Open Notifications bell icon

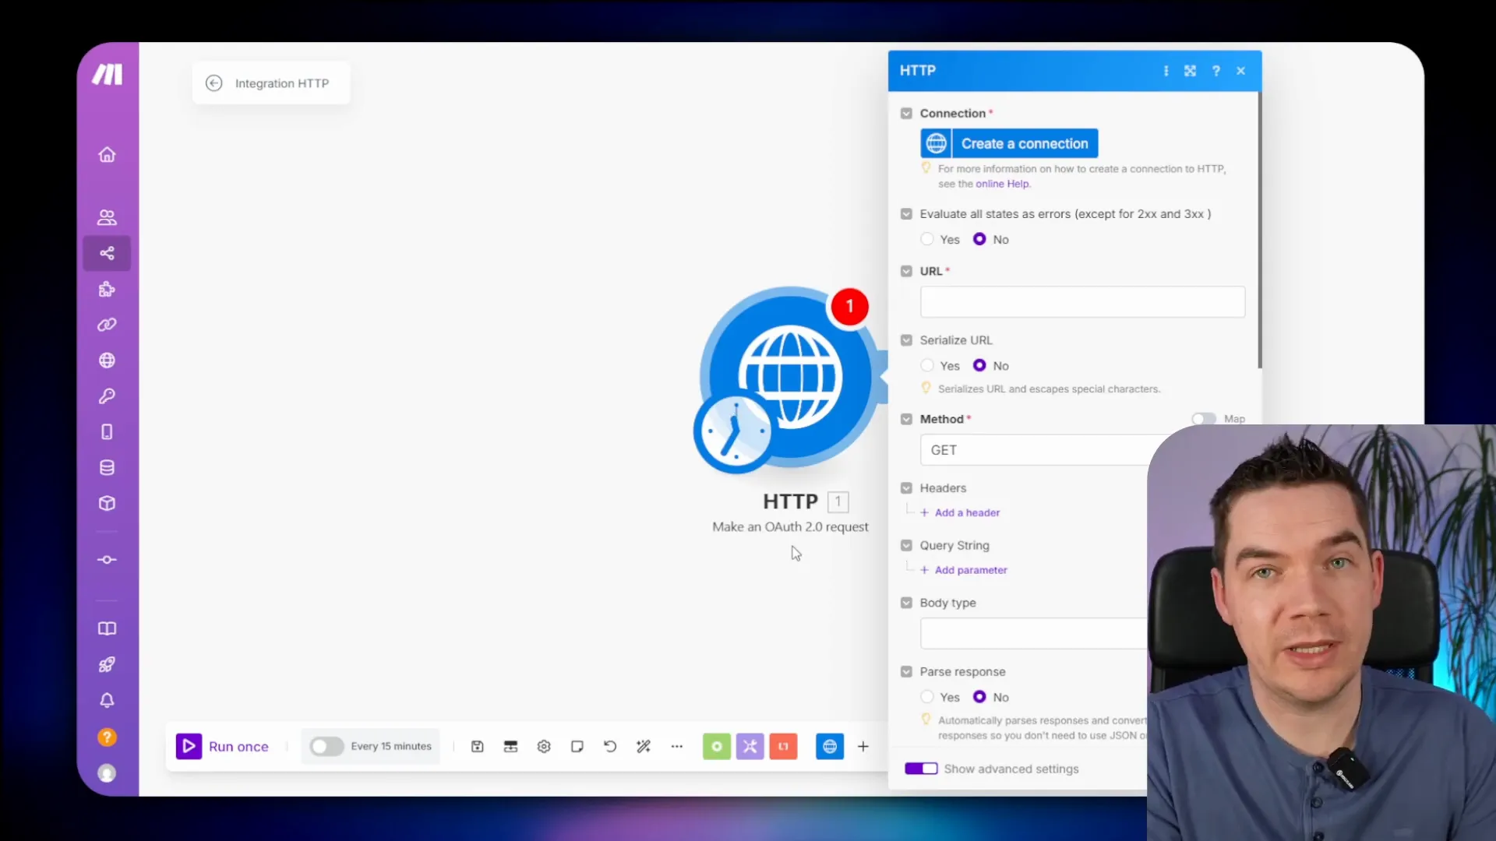pos(107,700)
